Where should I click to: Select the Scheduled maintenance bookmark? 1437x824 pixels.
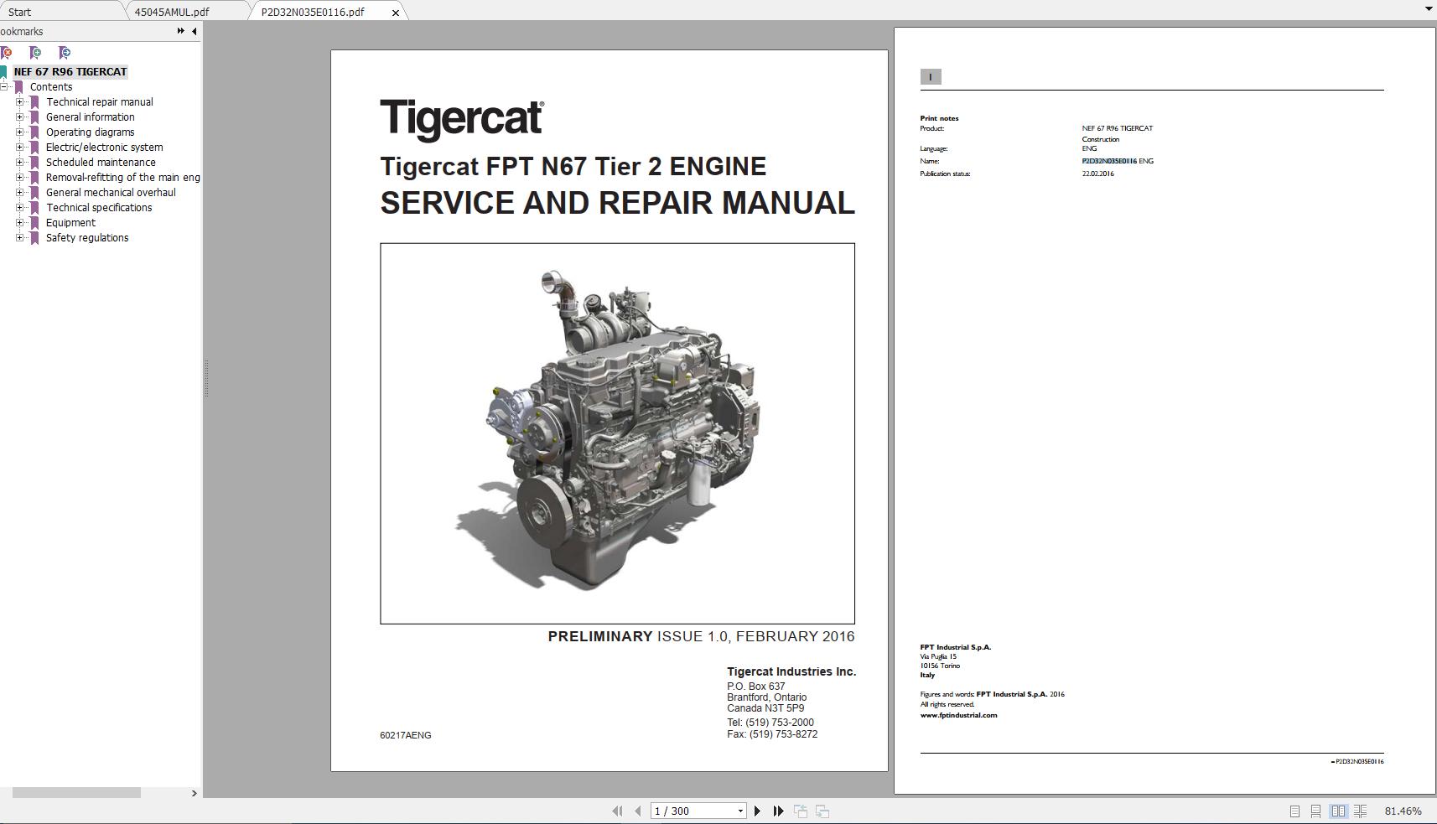101,162
